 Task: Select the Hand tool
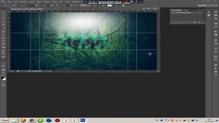pyautogui.click(x=3, y=70)
